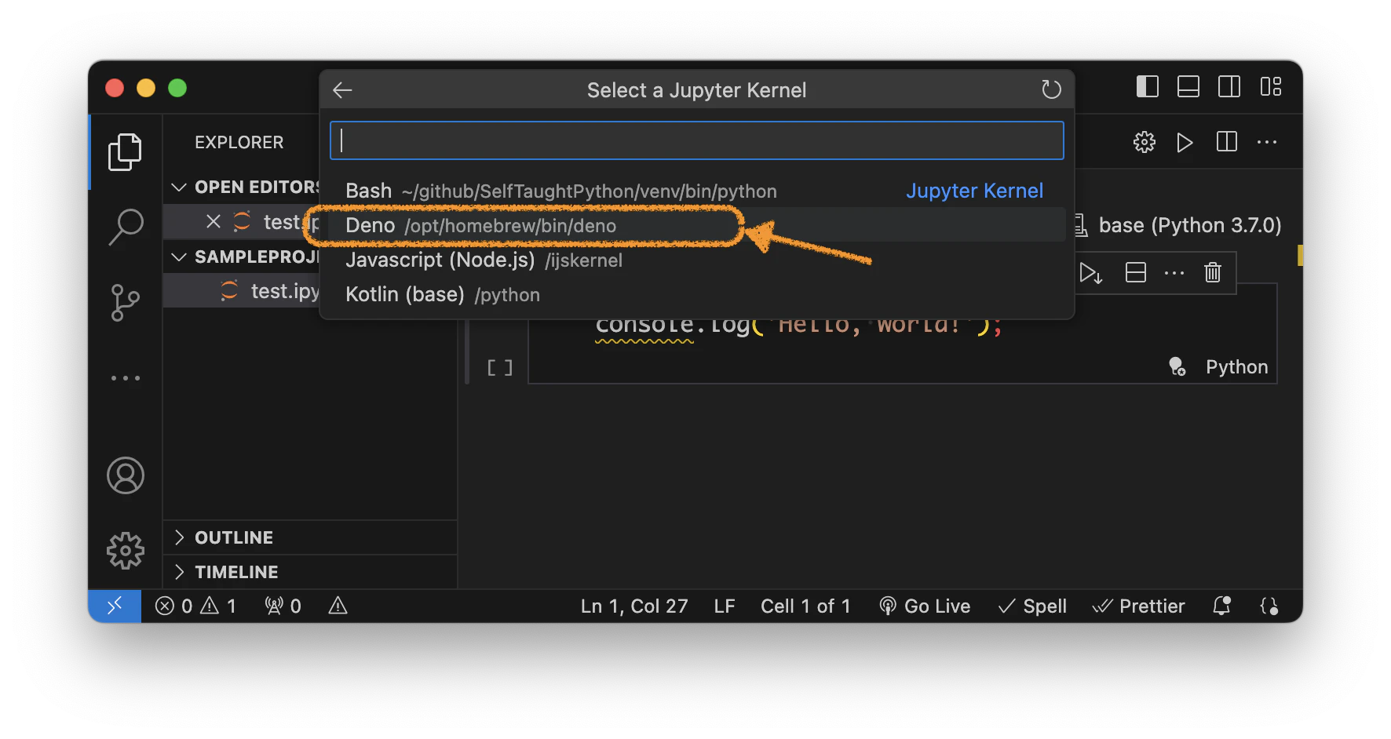This screenshot has height=739, width=1391.
Task: Click the curly braces status bar icon
Action: pos(1269,606)
